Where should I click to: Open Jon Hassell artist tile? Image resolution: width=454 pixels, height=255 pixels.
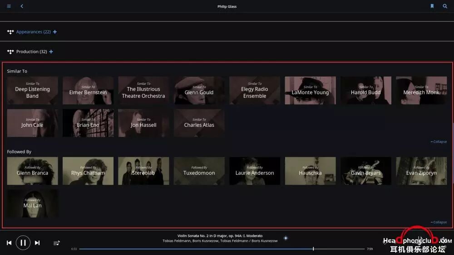(x=143, y=123)
